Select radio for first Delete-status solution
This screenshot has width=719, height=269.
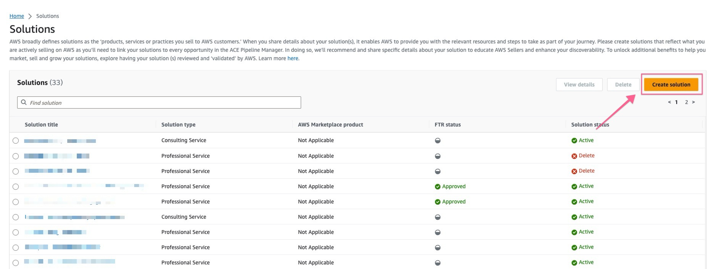click(x=16, y=156)
